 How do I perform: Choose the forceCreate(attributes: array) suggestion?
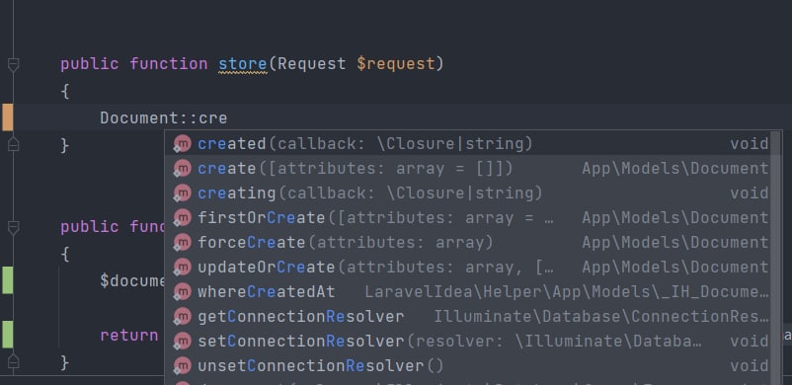pos(468,243)
